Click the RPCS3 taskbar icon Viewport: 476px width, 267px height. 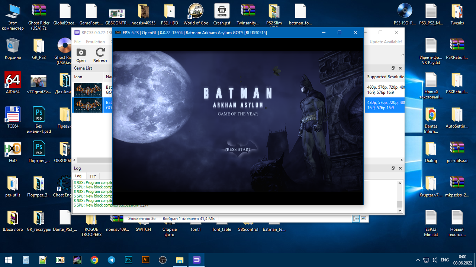pyautogui.click(x=197, y=260)
